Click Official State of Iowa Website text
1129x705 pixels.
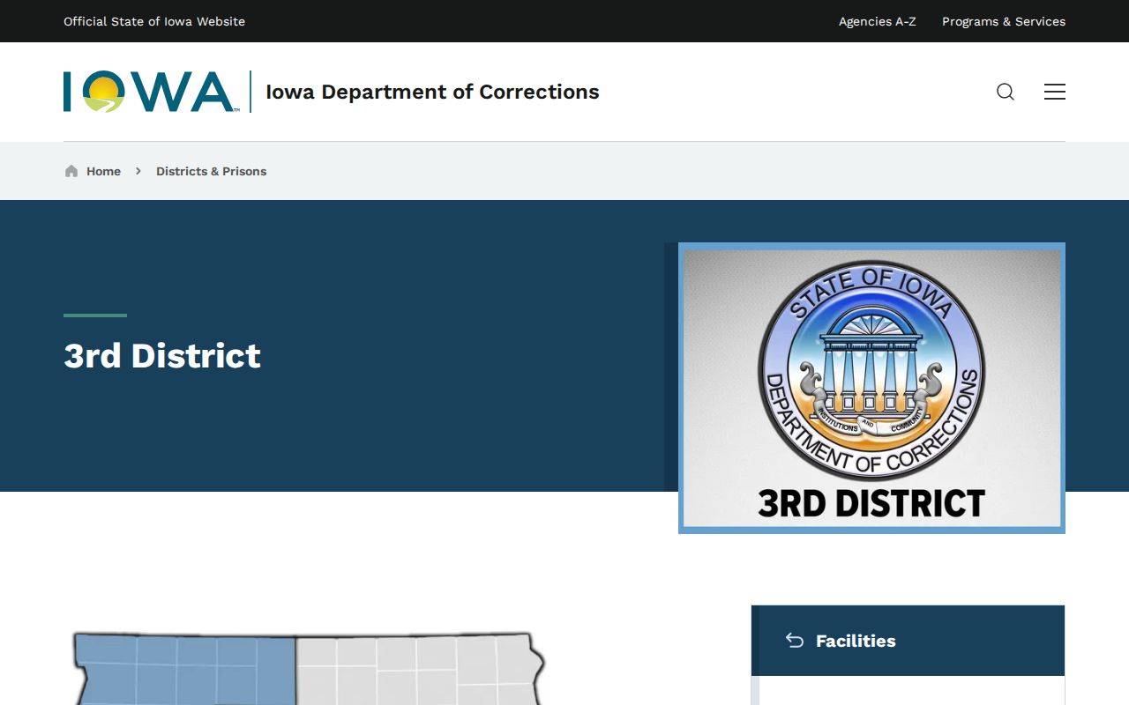tap(154, 21)
